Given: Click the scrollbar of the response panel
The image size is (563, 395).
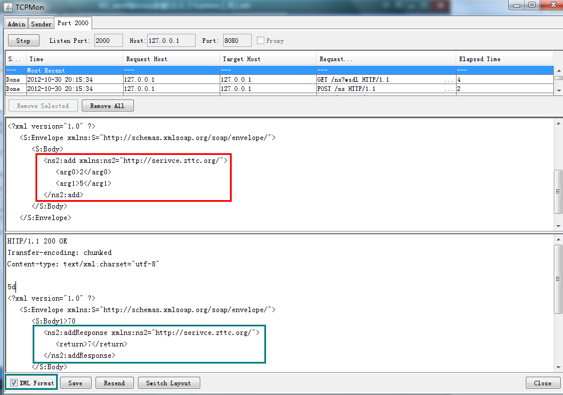Looking at the screenshot, I should [557, 280].
